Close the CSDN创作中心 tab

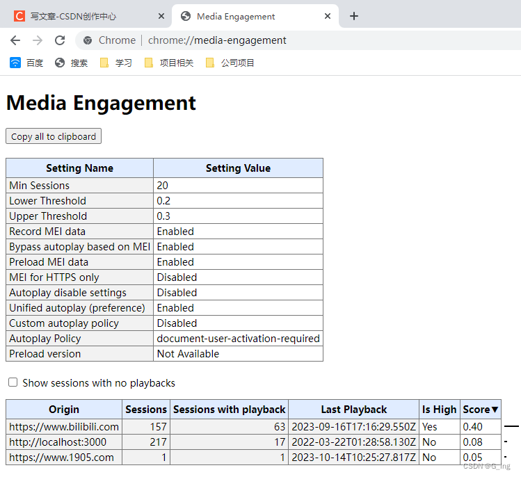click(x=161, y=16)
